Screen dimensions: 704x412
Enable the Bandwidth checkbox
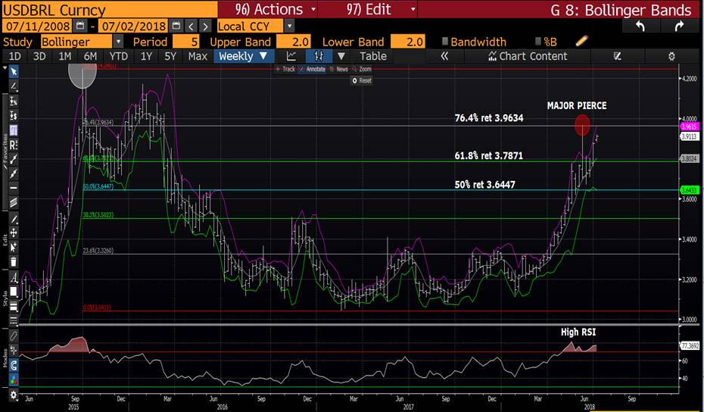(444, 42)
